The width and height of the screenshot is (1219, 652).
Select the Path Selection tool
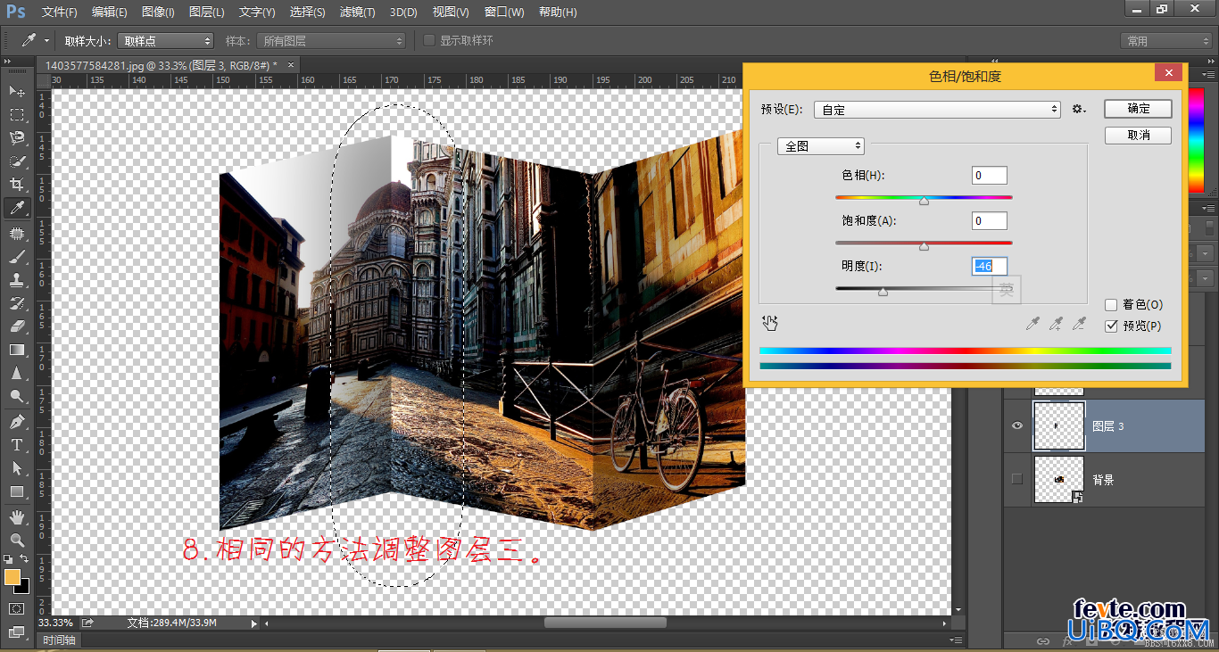click(16, 467)
